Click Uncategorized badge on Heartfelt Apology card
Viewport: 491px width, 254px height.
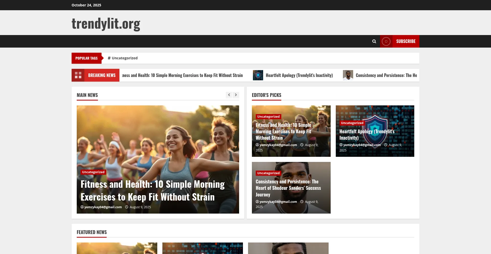pos(352,123)
